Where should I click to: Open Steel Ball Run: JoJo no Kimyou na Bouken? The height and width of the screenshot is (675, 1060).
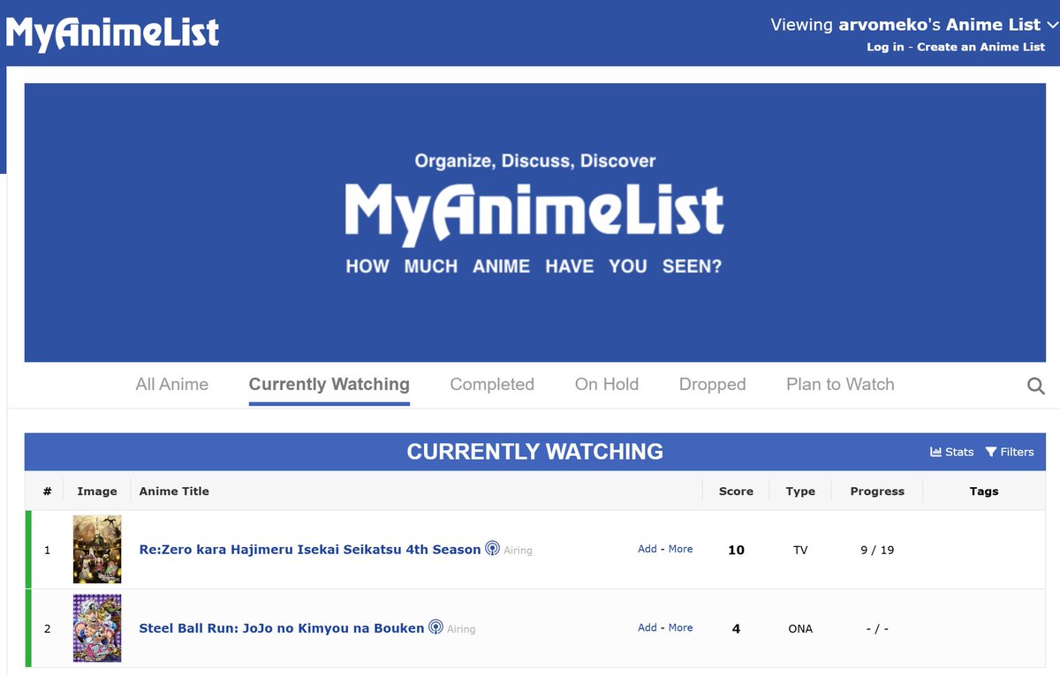tap(282, 628)
